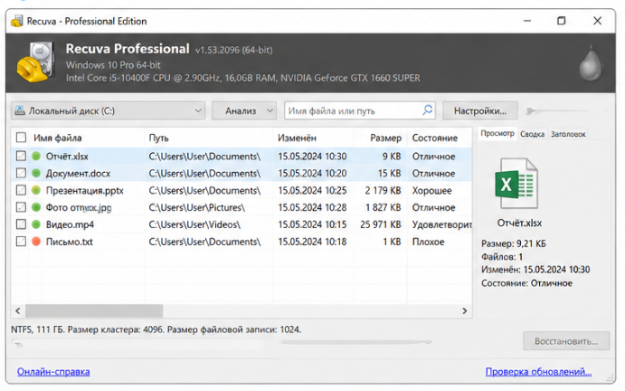
Task: Switch to the Сводка tab
Action: (x=532, y=134)
